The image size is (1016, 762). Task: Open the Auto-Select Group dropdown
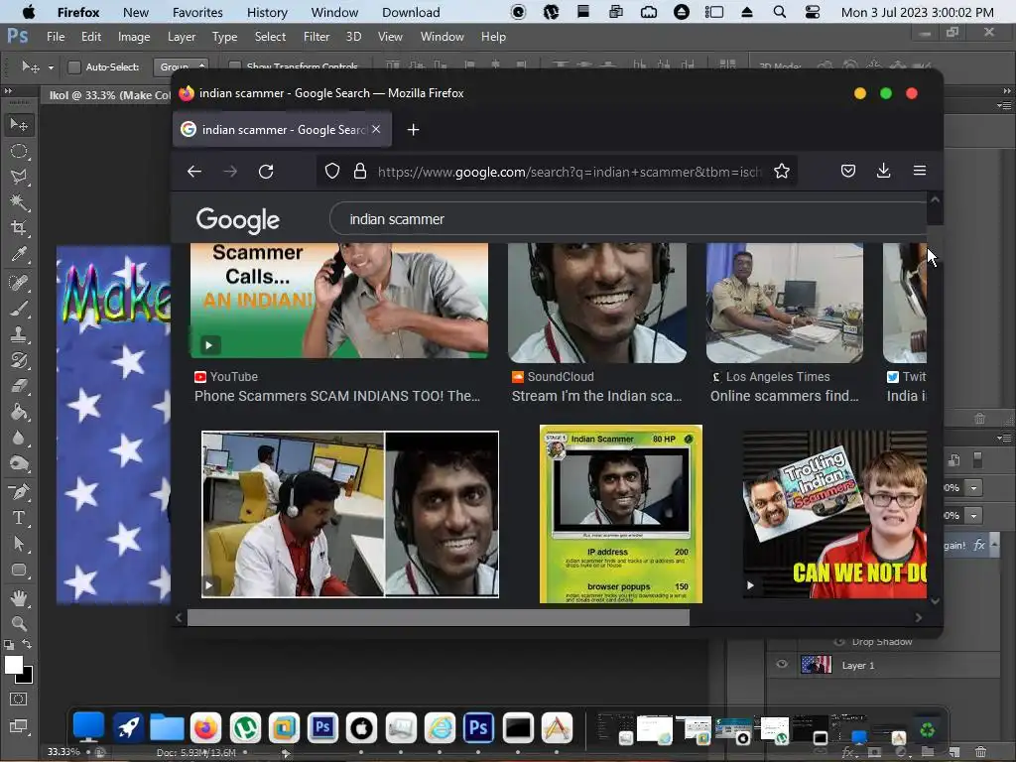coord(181,66)
